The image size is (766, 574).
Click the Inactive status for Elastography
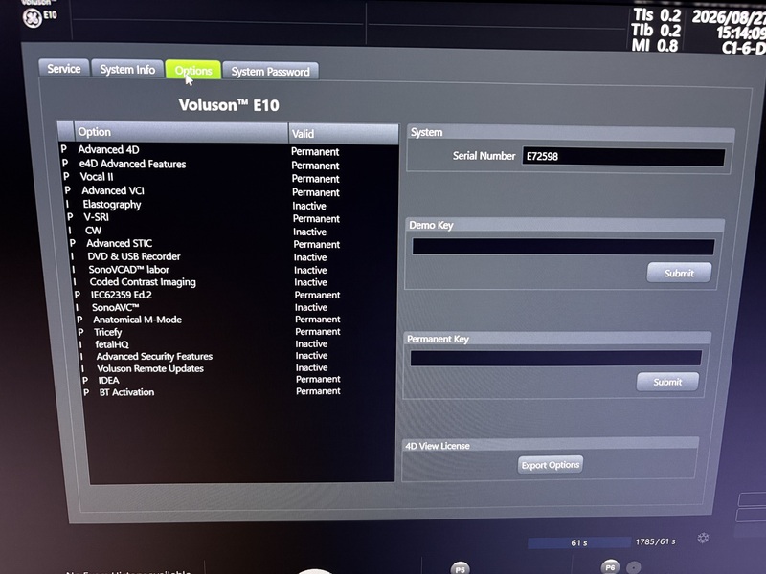[309, 206]
